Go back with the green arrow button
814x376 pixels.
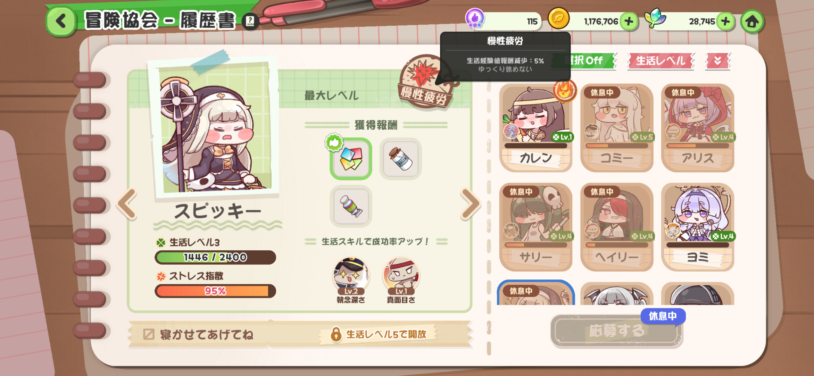[x=61, y=21]
